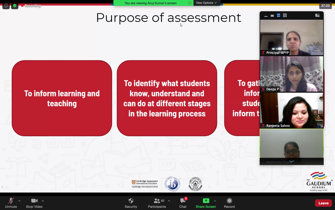335x210 pixels.
Task: Open the Chat panel
Action: (x=183, y=203)
